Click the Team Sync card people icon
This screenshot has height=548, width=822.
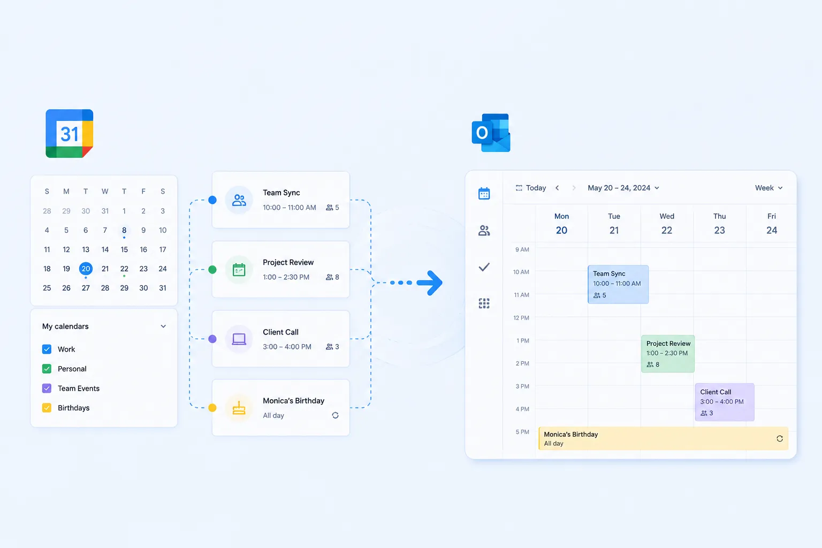[x=239, y=200]
